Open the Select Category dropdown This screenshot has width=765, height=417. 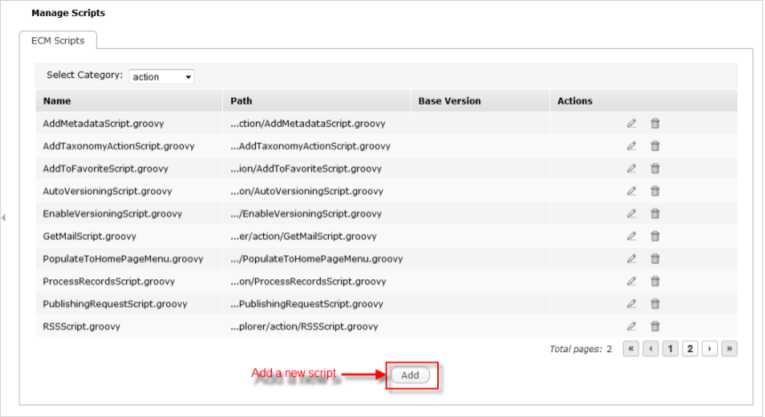point(162,76)
